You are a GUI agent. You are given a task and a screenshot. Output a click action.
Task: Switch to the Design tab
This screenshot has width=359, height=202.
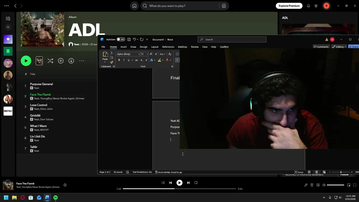point(143,47)
